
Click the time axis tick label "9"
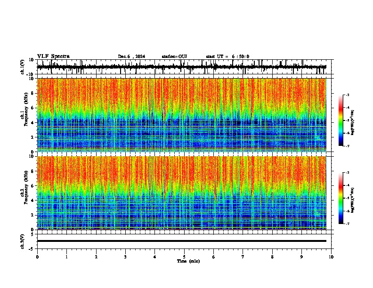click(301, 257)
